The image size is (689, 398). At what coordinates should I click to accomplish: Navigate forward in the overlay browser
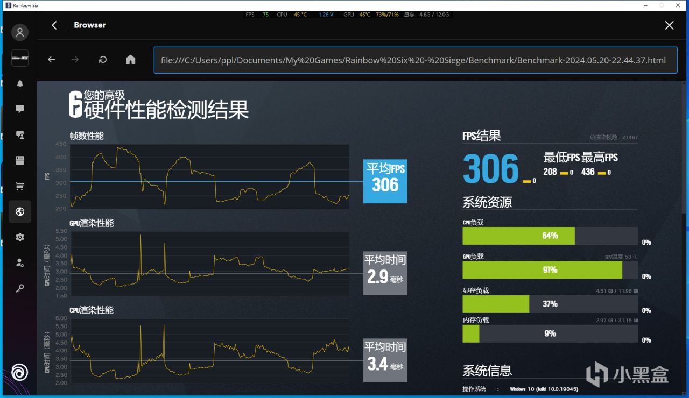click(x=75, y=60)
